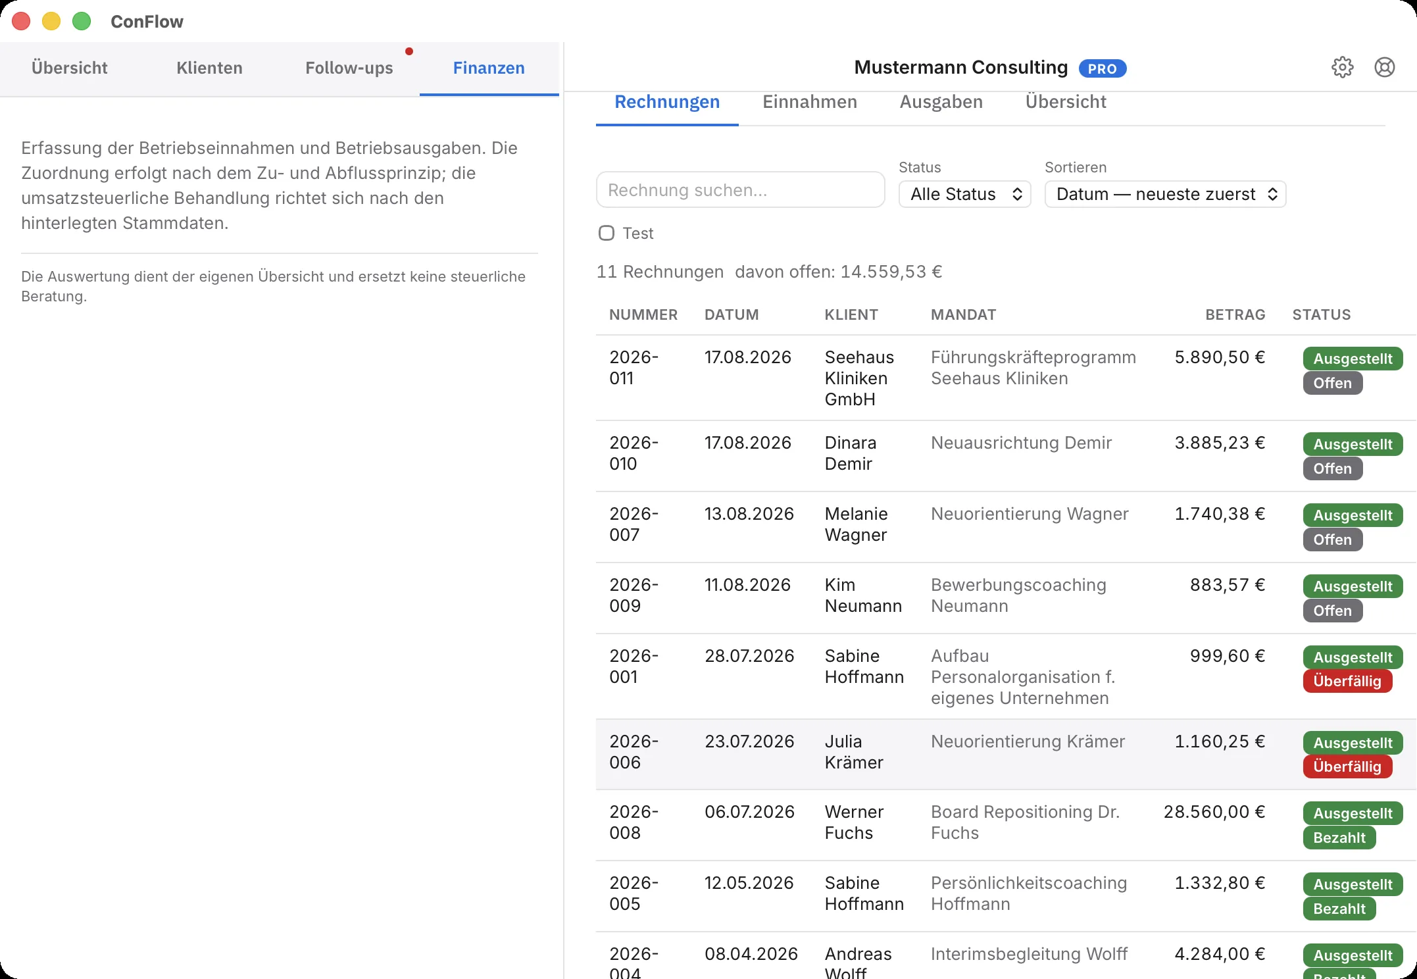Click the MANDAT column header
Image resolution: width=1417 pixels, height=979 pixels.
pos(963,314)
